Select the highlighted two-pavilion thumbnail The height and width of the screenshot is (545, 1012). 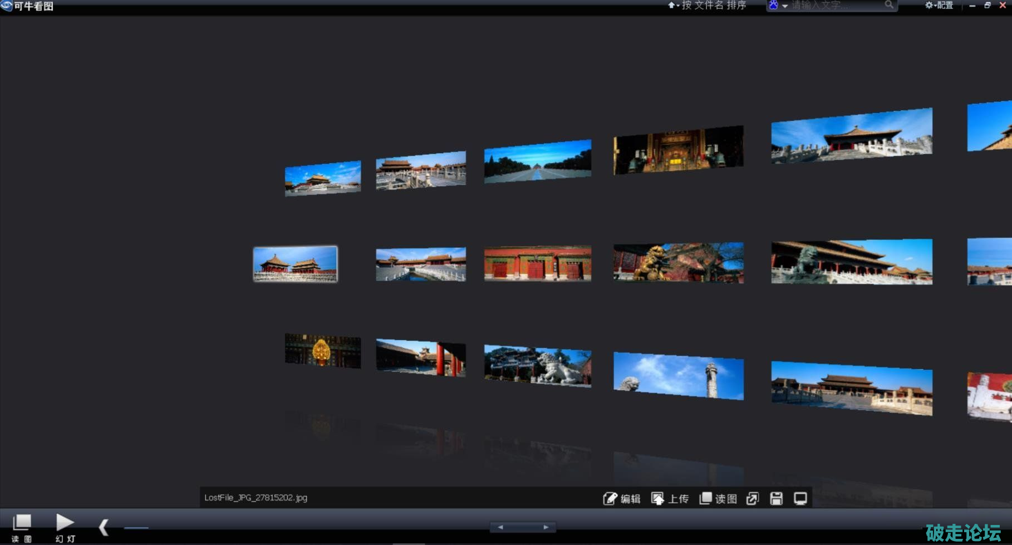pyautogui.click(x=295, y=264)
